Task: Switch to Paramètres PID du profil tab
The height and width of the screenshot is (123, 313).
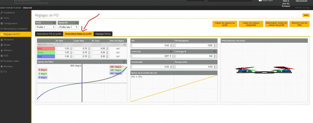Action: pos(49,34)
